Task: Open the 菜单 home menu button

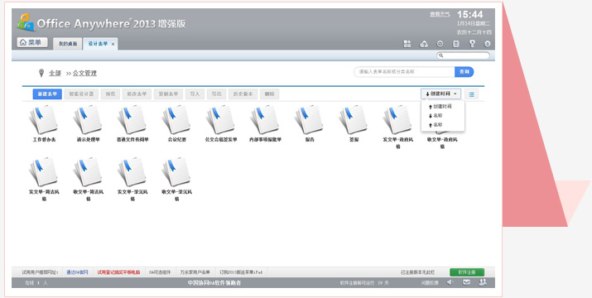Action: [x=32, y=43]
